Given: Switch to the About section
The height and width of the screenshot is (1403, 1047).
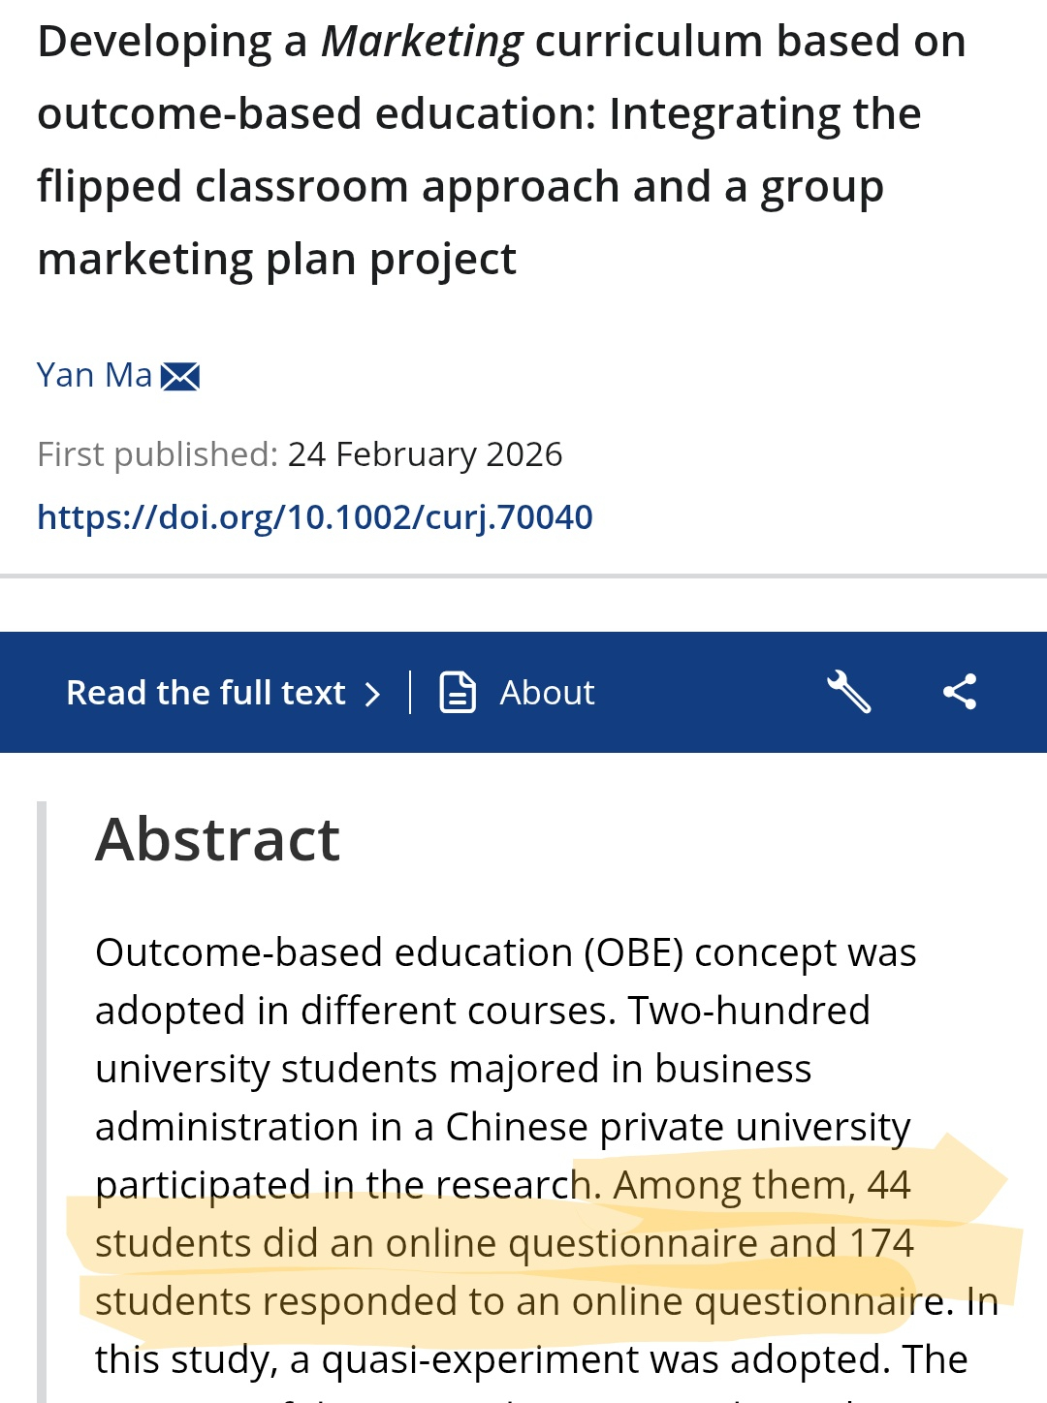Looking at the screenshot, I should tap(547, 693).
